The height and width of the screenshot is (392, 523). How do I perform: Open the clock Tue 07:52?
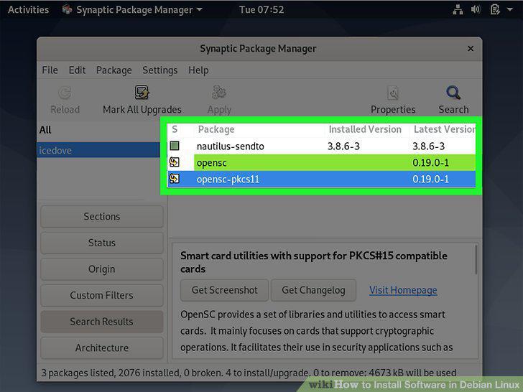click(261, 9)
